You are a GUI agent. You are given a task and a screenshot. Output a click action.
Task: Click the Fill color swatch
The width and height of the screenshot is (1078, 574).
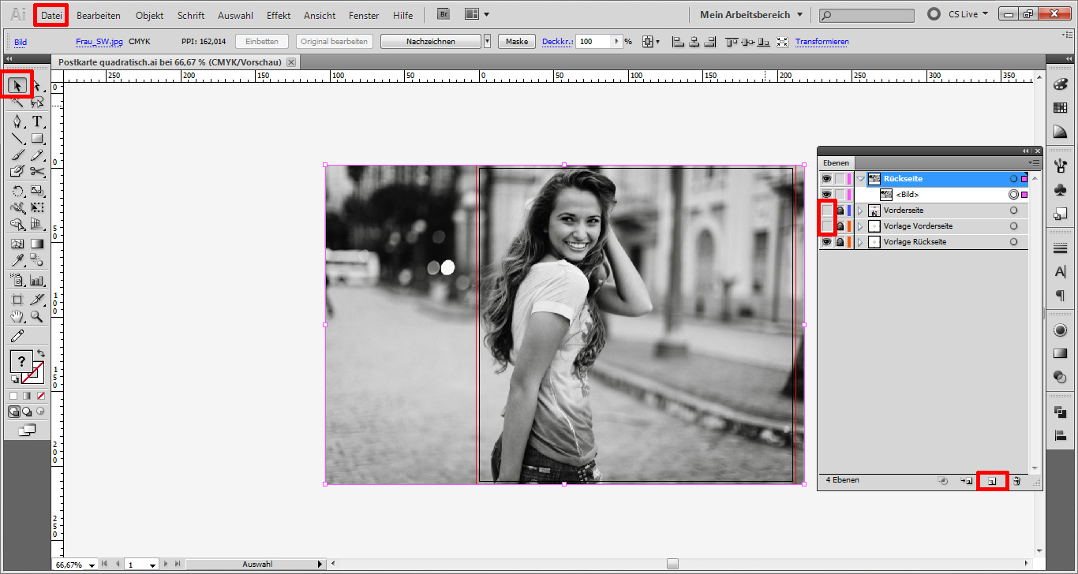tap(21, 361)
